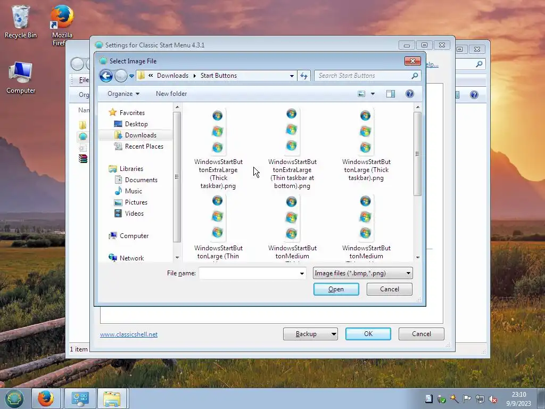
Task: Open Control Panel taskbar item
Action: (80, 398)
